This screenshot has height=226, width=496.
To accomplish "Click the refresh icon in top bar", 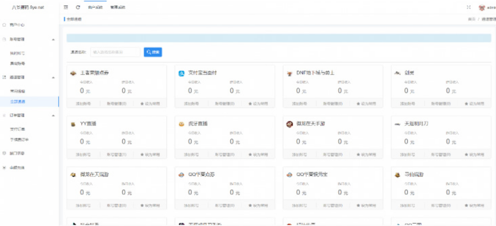I will pos(78,7).
